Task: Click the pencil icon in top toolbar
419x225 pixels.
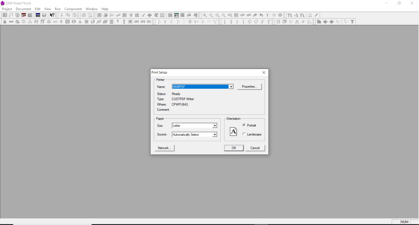Action: point(316,15)
